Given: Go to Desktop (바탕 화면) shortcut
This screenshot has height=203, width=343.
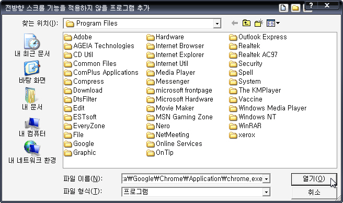Looking at the screenshot, I should [32, 72].
